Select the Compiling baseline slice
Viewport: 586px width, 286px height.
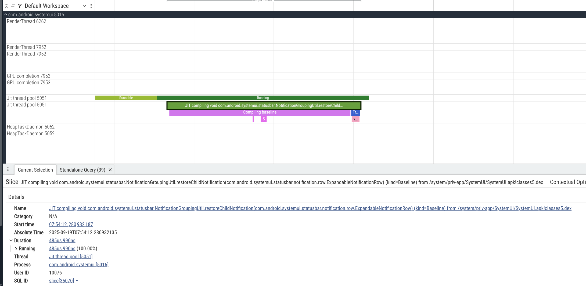click(260, 112)
